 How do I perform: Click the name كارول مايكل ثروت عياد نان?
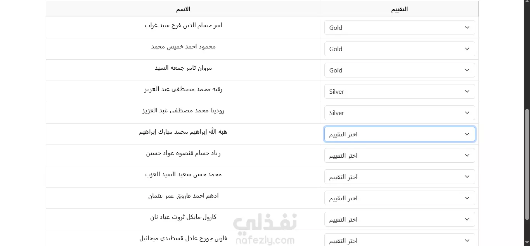pyautogui.click(x=183, y=217)
